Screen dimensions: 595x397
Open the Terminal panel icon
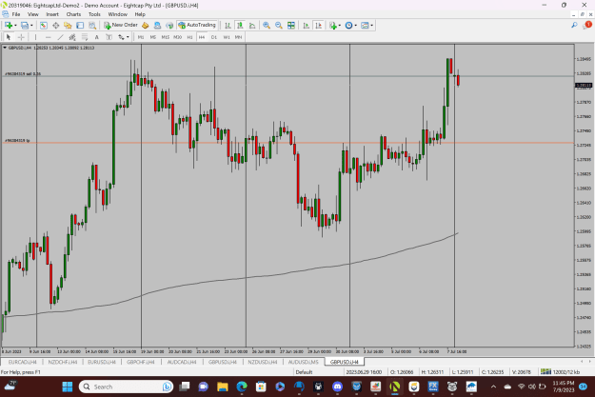[80, 26]
